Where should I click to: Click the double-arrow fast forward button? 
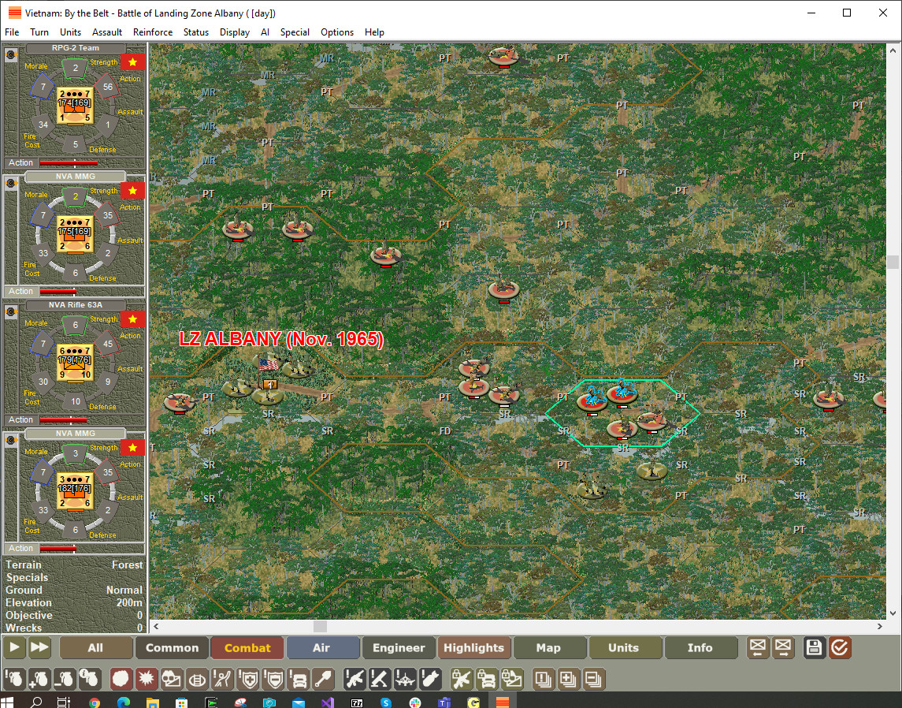(x=39, y=647)
